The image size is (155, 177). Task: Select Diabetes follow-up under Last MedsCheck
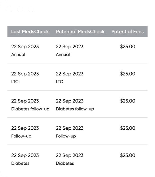(30, 109)
